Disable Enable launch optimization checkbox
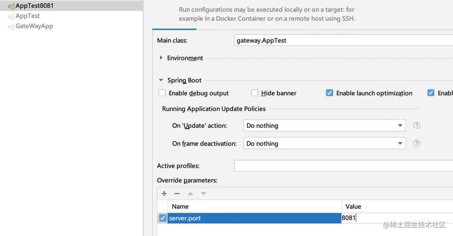 [x=329, y=93]
